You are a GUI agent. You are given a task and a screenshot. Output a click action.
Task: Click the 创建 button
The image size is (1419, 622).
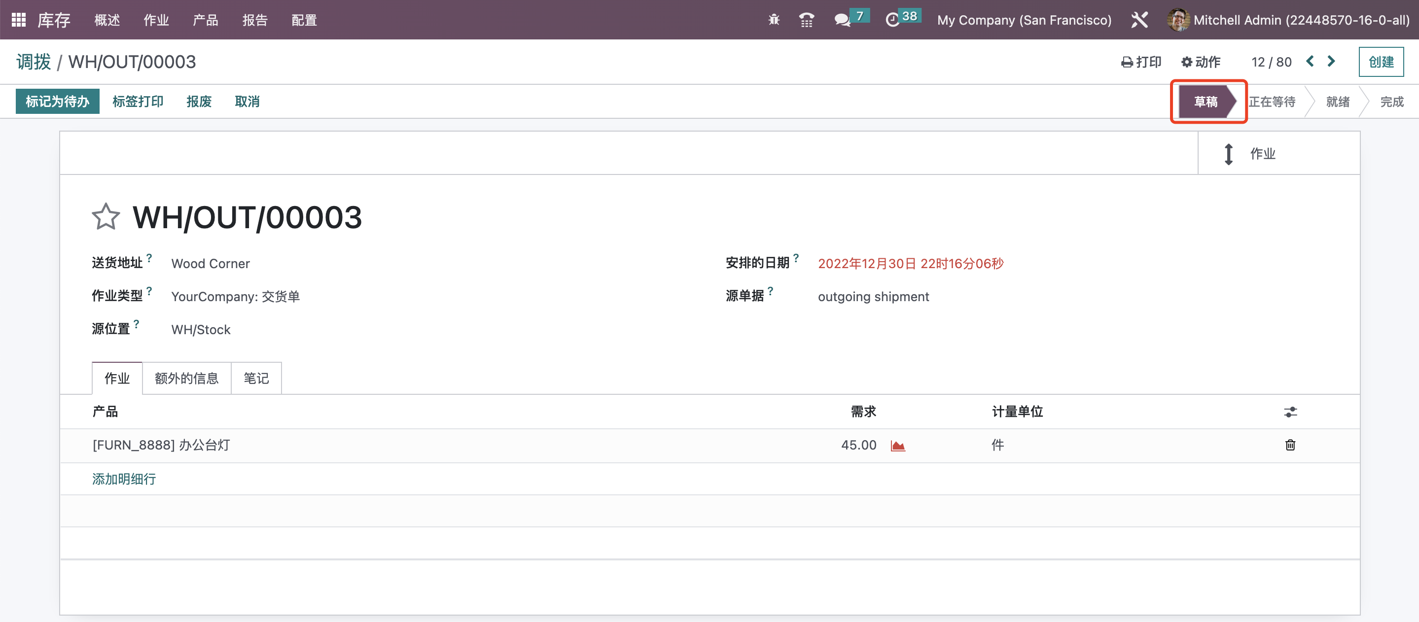click(1381, 62)
